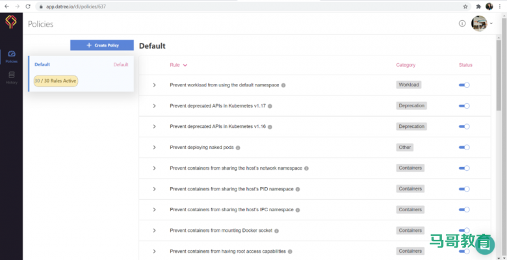Select the Default policy card
The height and width of the screenshot is (260, 507).
pyautogui.click(x=81, y=73)
